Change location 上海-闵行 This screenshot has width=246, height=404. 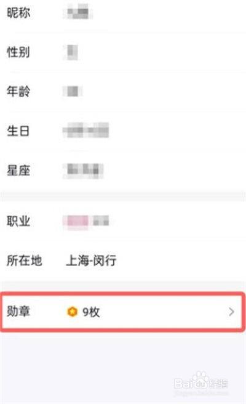tap(91, 261)
